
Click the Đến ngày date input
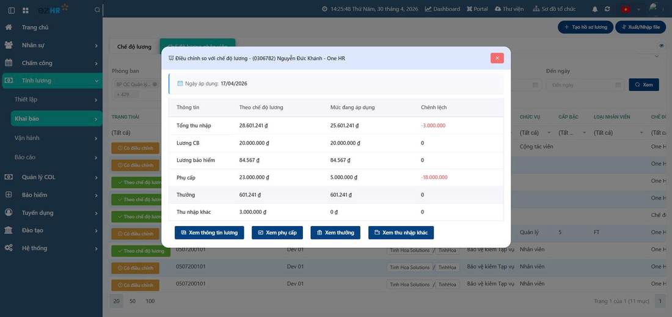(x=585, y=85)
